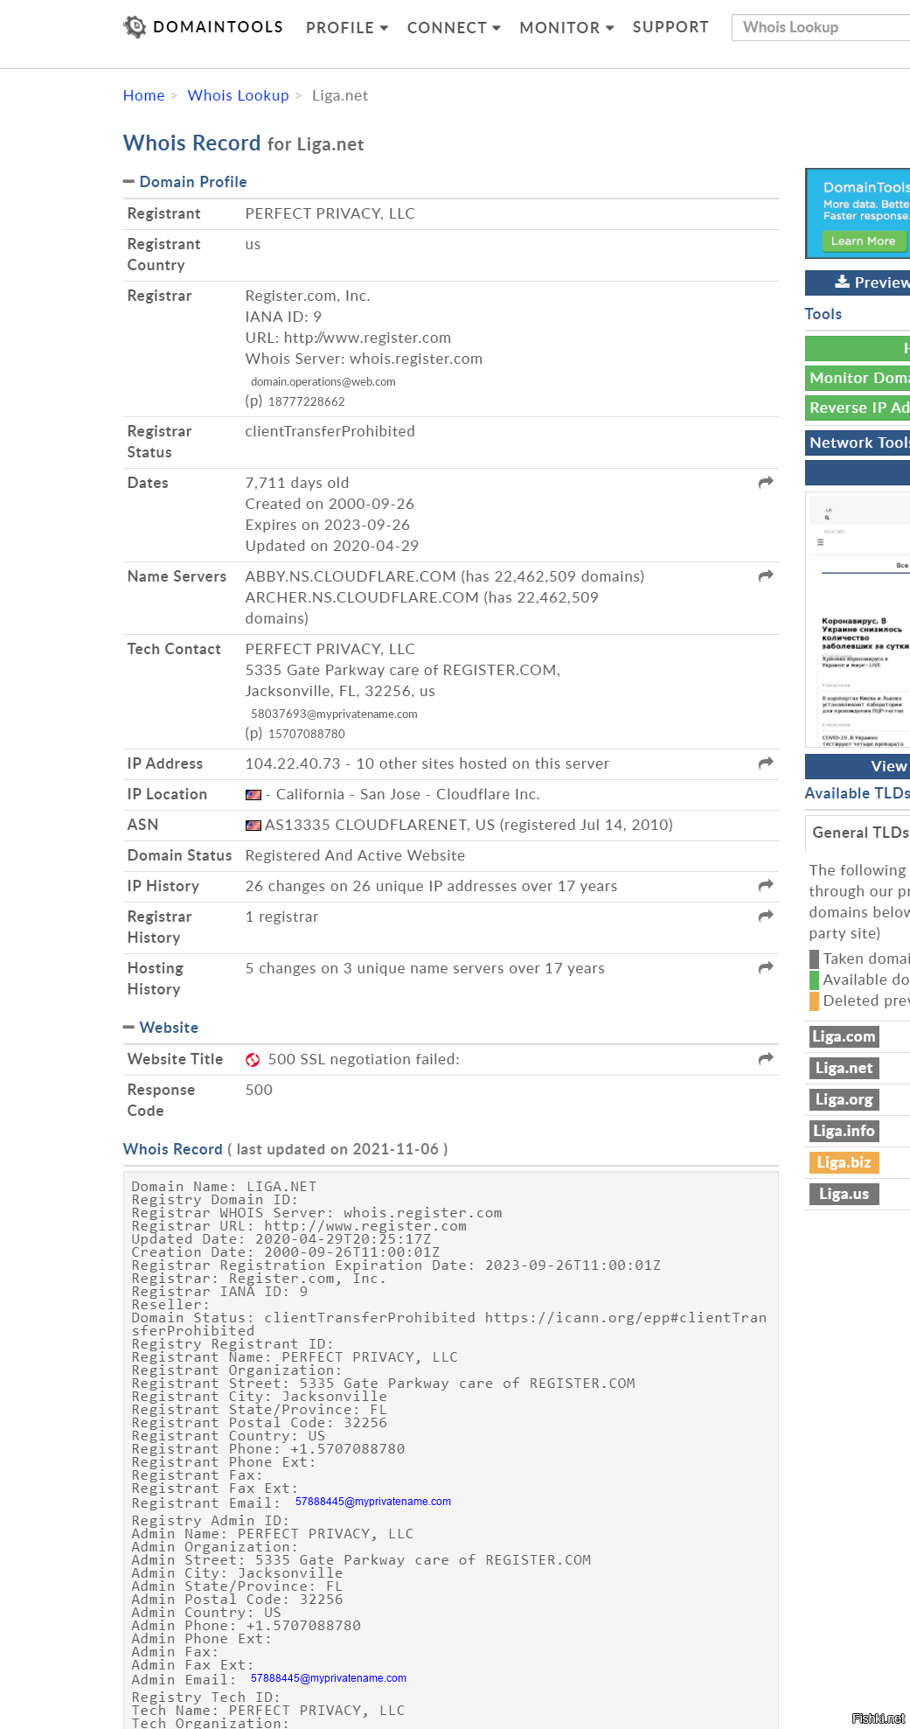Click the Registrant Email address link
Screen dimensions: 910x1729
coord(373,1502)
